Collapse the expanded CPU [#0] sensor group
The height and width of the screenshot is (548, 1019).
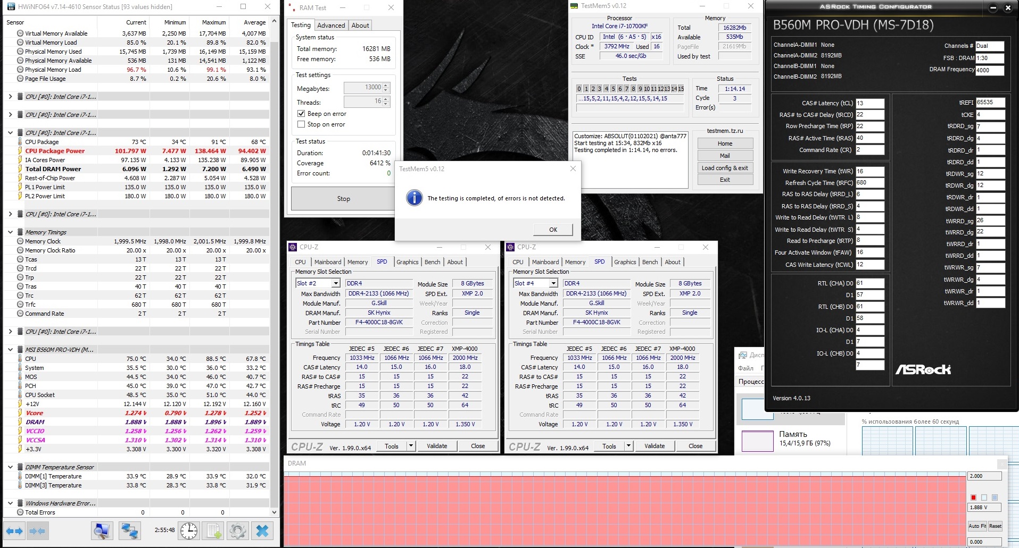pos(10,133)
